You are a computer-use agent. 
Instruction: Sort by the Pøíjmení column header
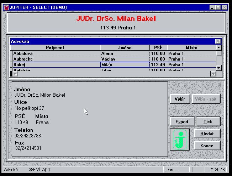55,48
